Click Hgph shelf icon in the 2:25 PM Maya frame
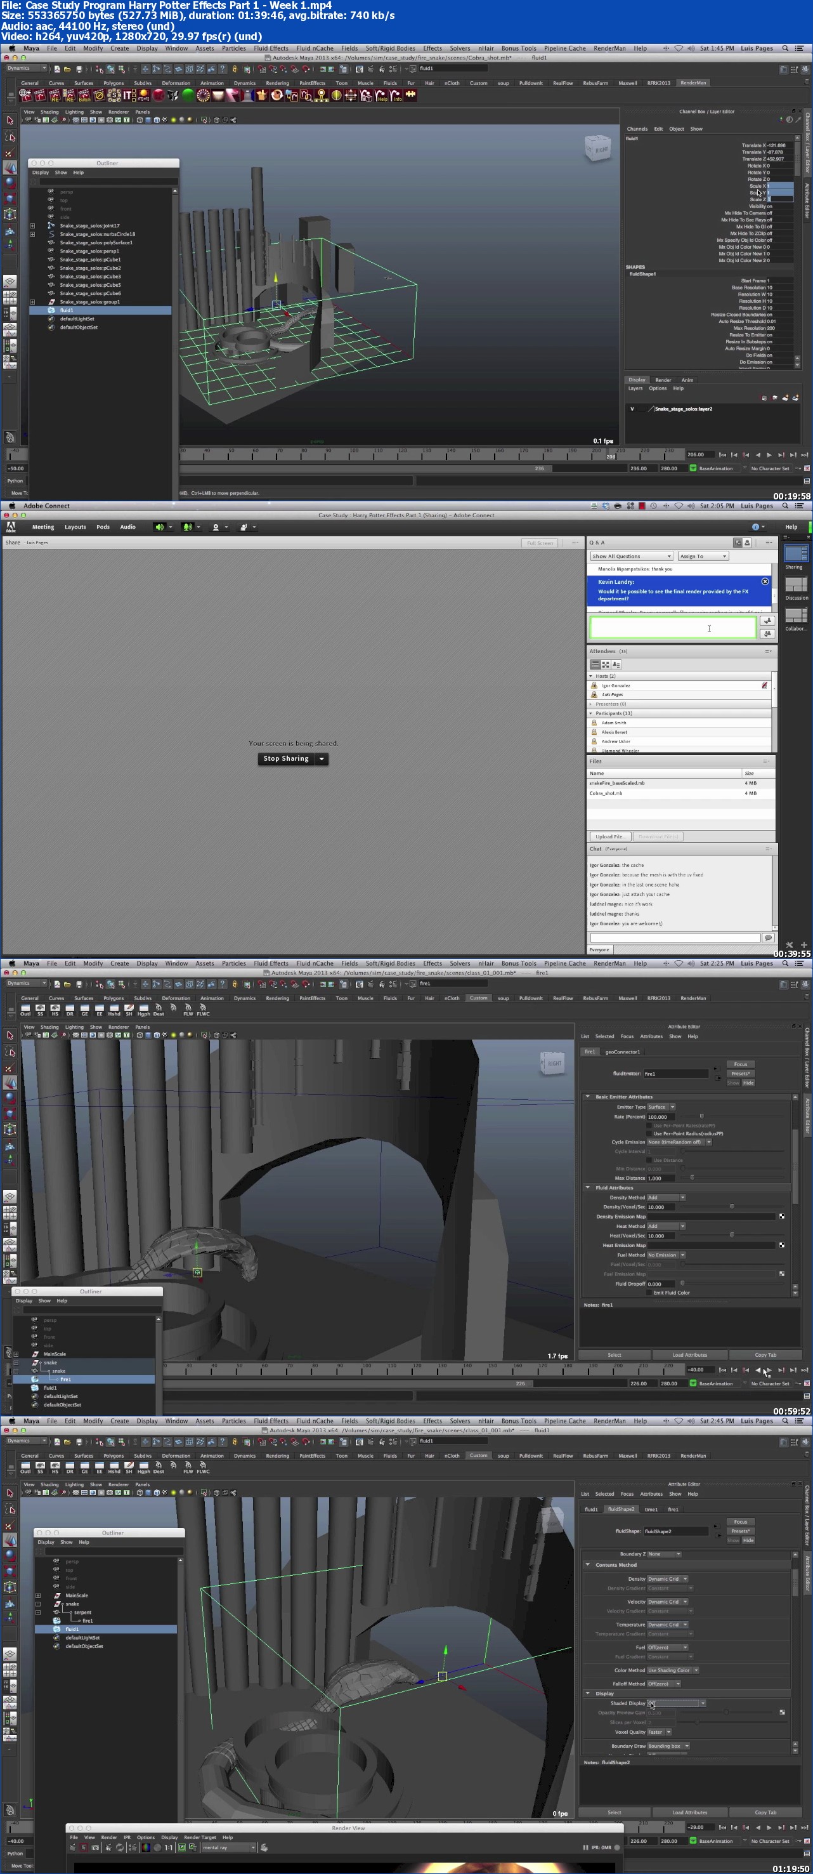 point(144,1010)
